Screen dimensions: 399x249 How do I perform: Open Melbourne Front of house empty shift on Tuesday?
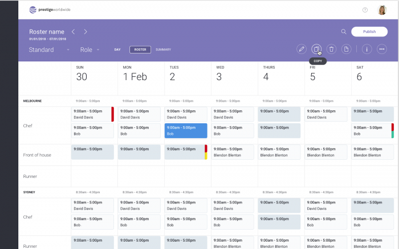point(186,152)
